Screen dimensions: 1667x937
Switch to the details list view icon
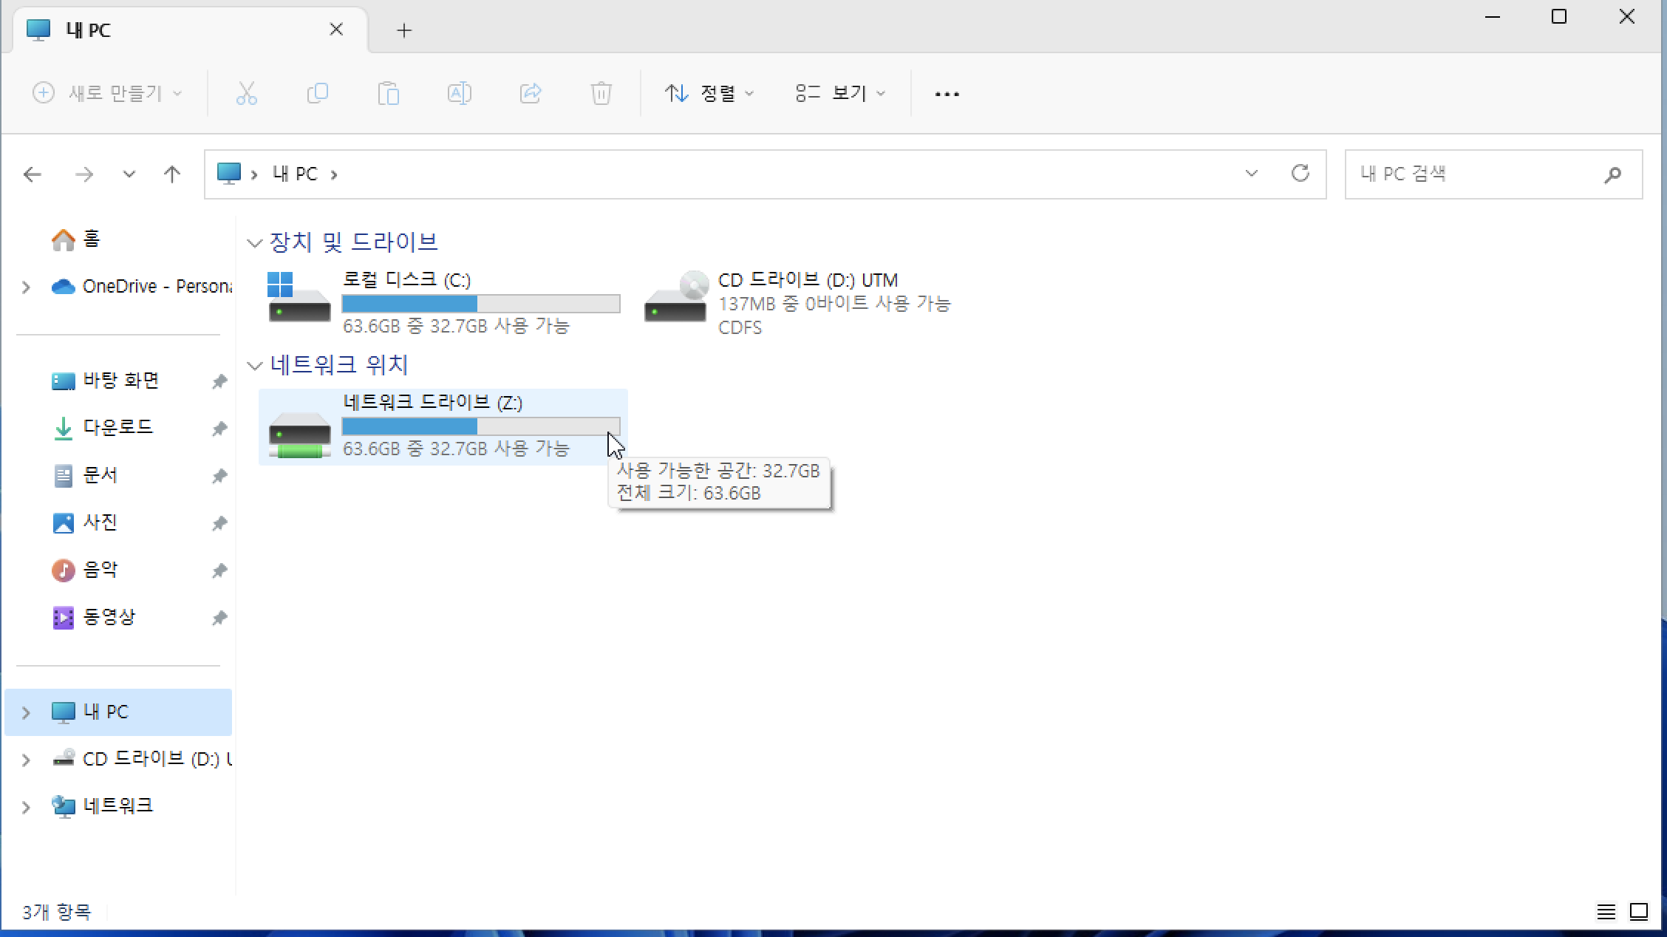[1605, 912]
